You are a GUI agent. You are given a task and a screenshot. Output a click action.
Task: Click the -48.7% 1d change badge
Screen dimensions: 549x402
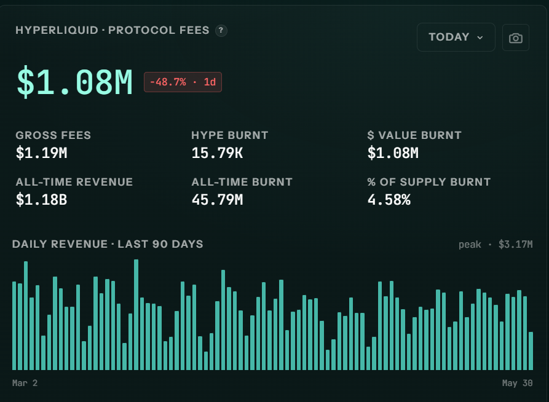183,82
